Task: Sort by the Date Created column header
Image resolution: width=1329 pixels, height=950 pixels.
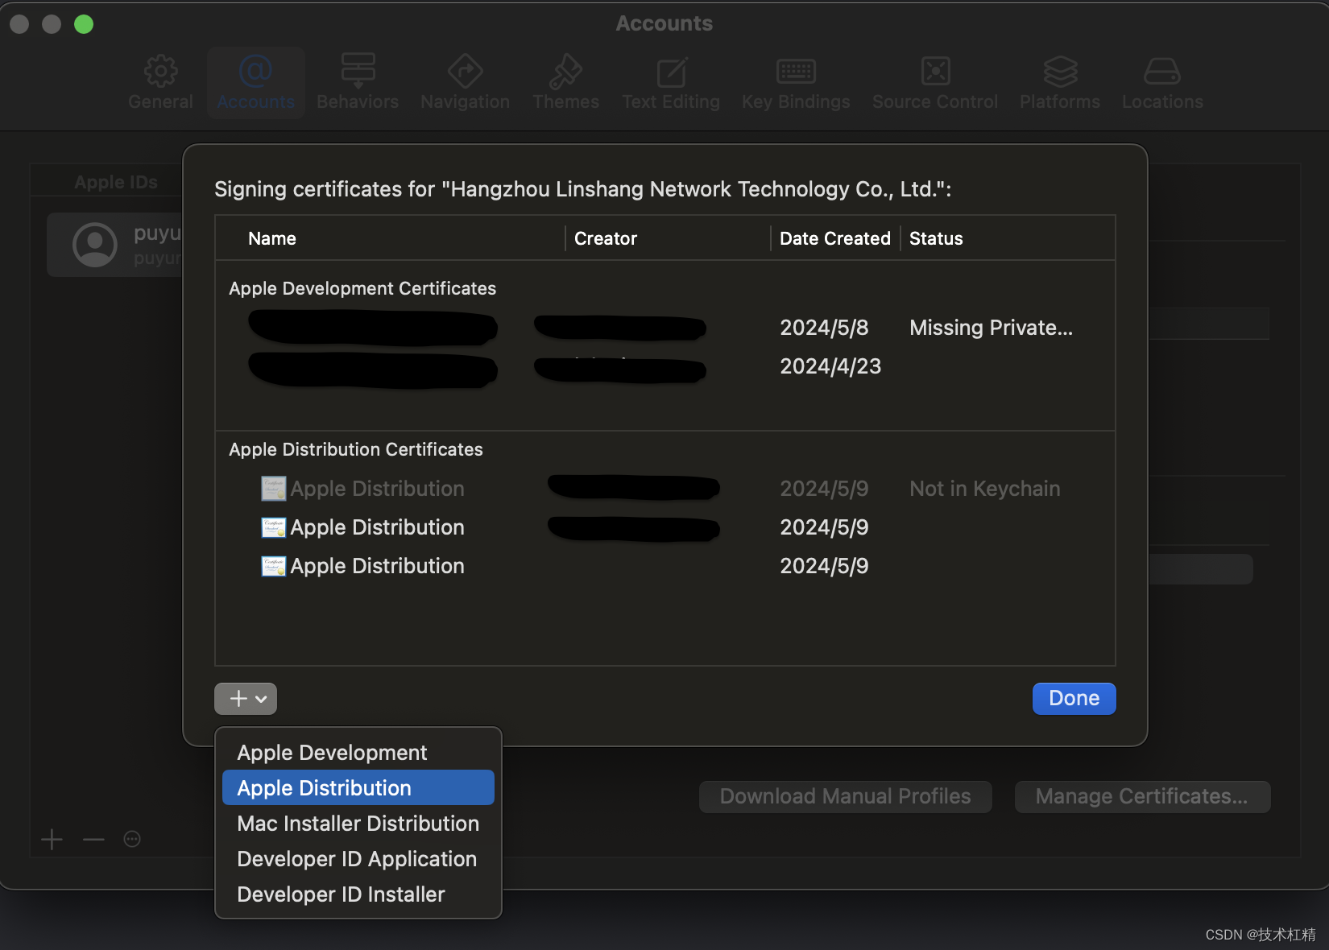Action: click(x=835, y=239)
